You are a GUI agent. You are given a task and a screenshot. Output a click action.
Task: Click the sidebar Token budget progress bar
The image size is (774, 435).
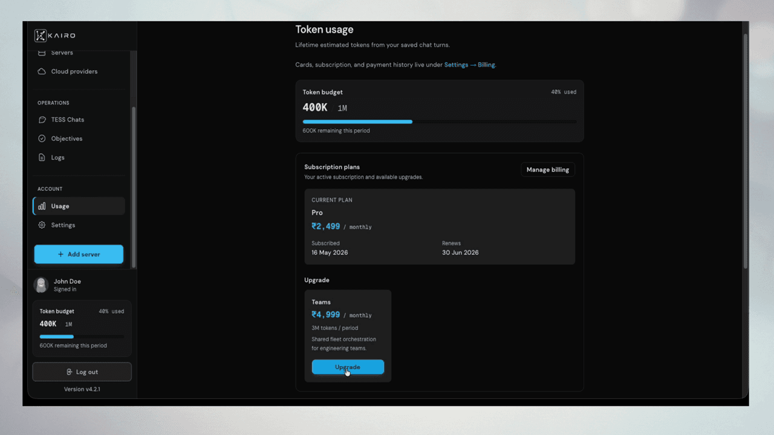point(82,337)
